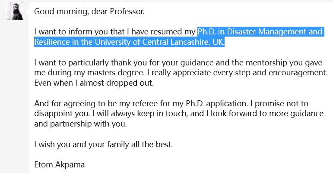The width and height of the screenshot is (333, 173).
Task: Click the sentence 'I wish you and your family all the best.'
Action: click(x=103, y=145)
